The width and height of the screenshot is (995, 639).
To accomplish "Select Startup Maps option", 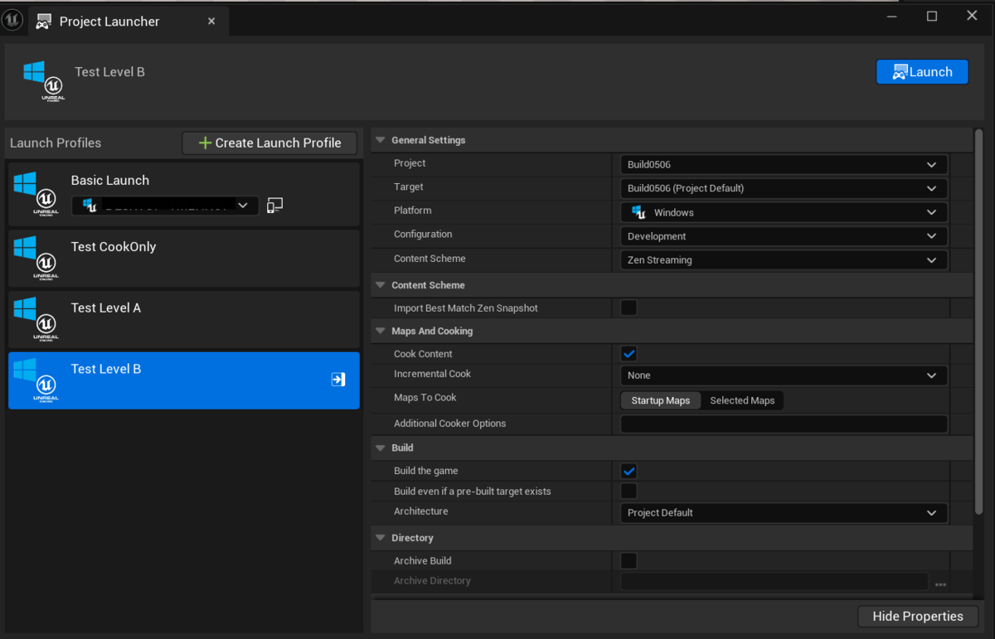I will [661, 400].
